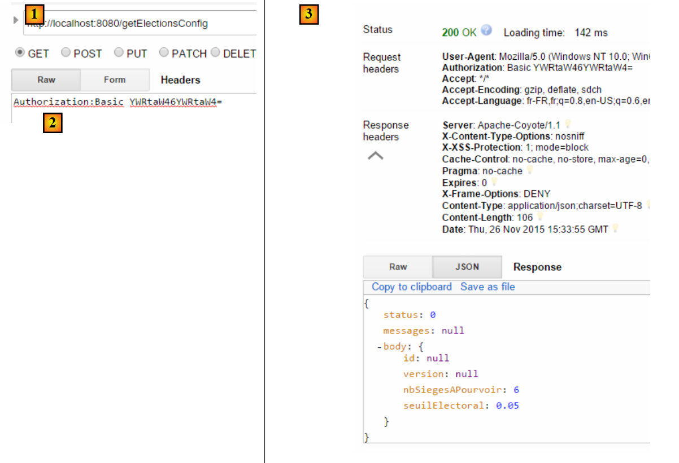Click the Save as file link
Viewport: 679px width, 463px height.
pos(488,286)
